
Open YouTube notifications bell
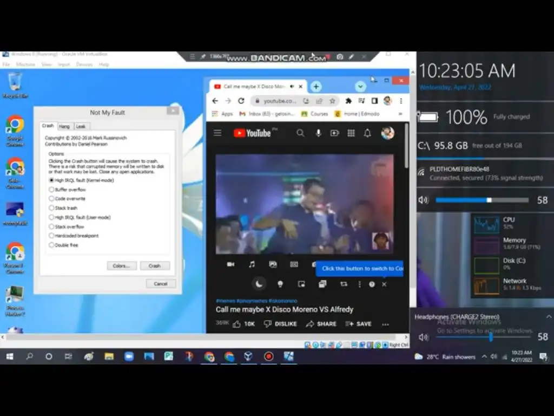[x=367, y=133]
